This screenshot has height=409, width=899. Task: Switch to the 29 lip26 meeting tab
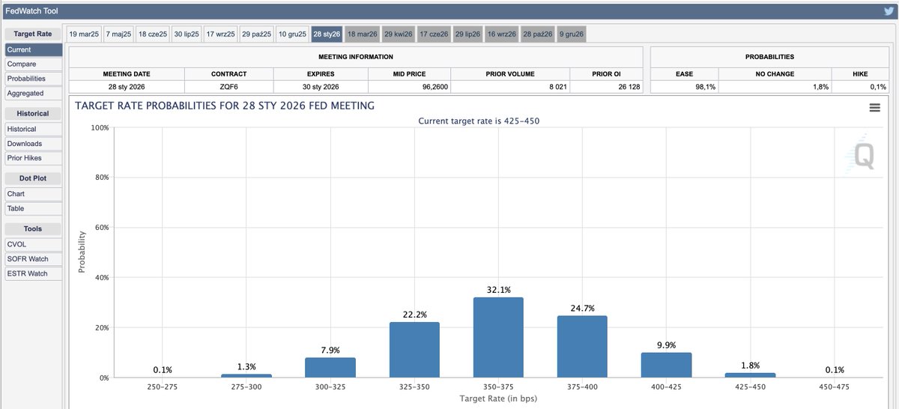468,34
